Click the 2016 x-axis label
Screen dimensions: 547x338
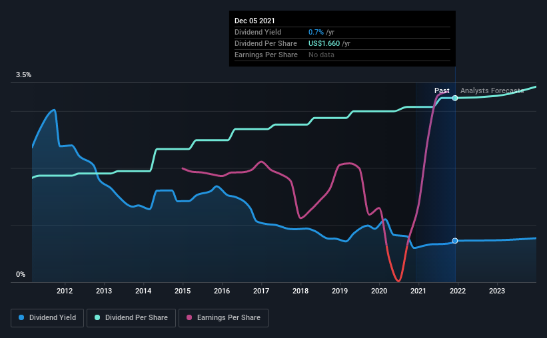222,291
